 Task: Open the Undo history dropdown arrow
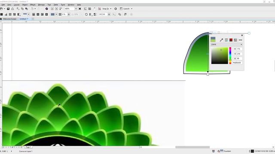35,9
